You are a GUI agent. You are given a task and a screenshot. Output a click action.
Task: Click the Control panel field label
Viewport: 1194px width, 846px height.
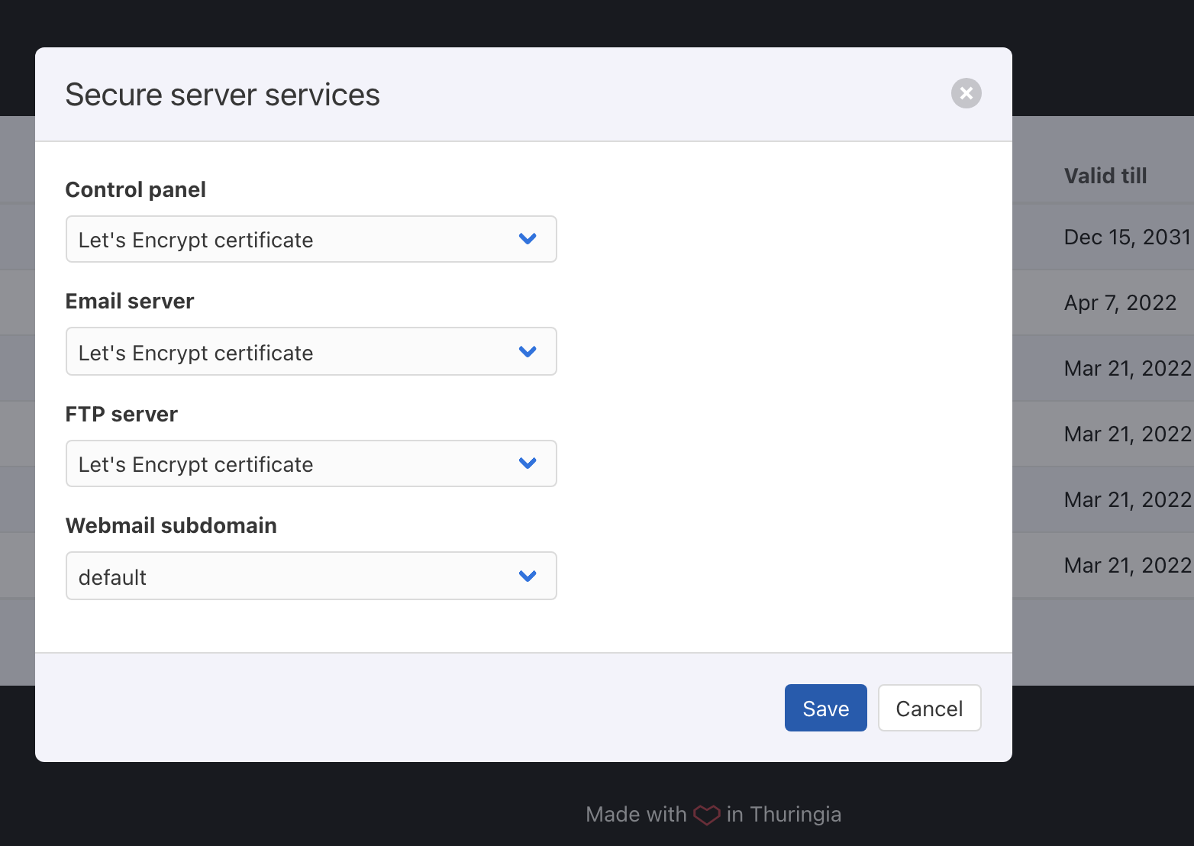point(136,189)
